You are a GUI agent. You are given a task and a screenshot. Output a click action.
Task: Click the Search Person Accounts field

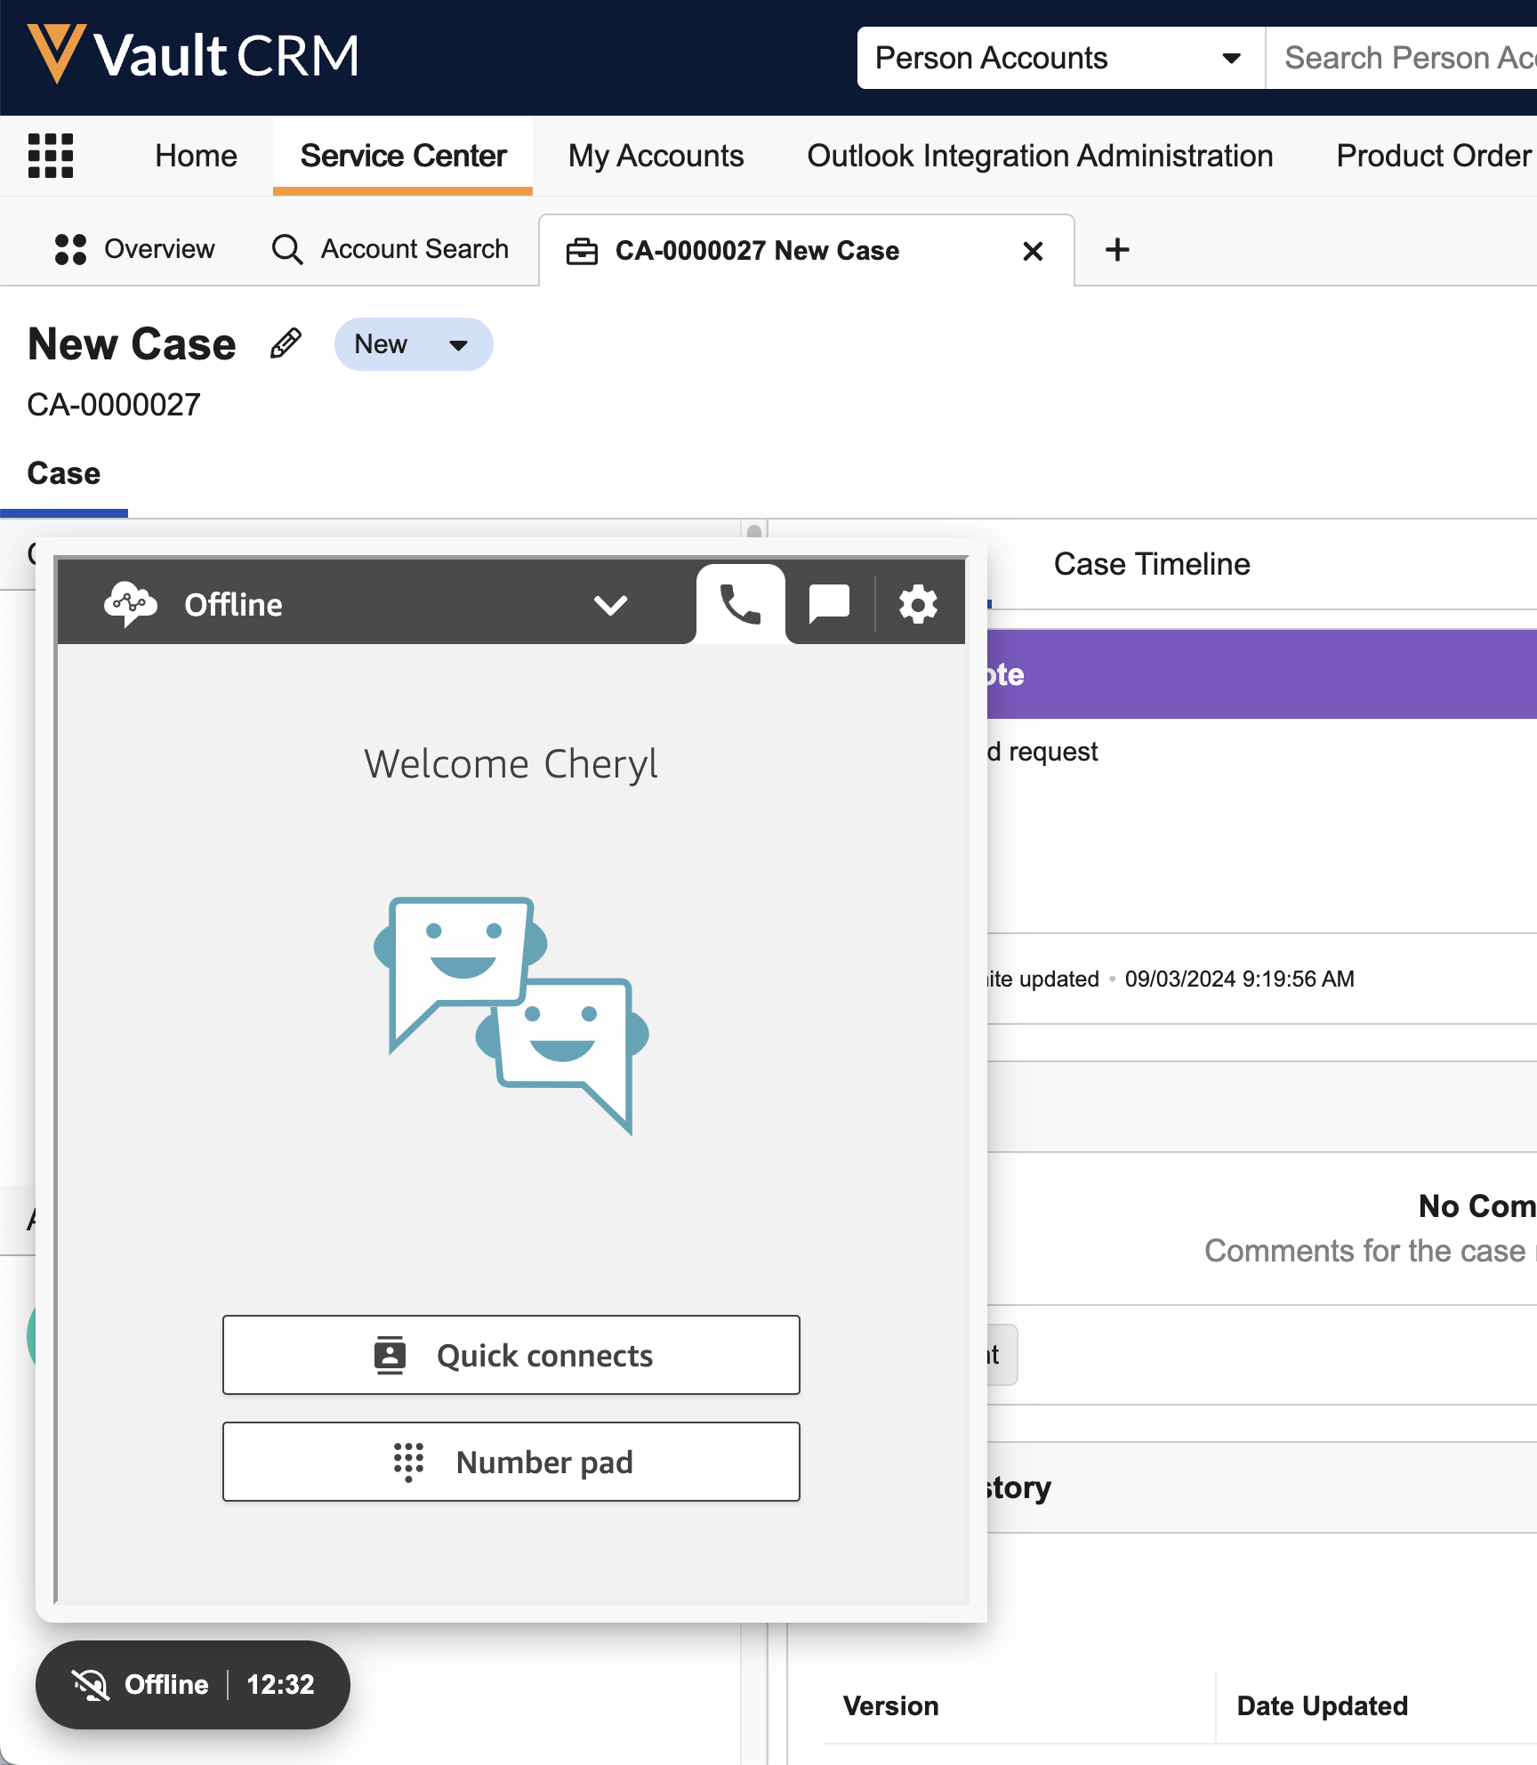tap(1405, 58)
